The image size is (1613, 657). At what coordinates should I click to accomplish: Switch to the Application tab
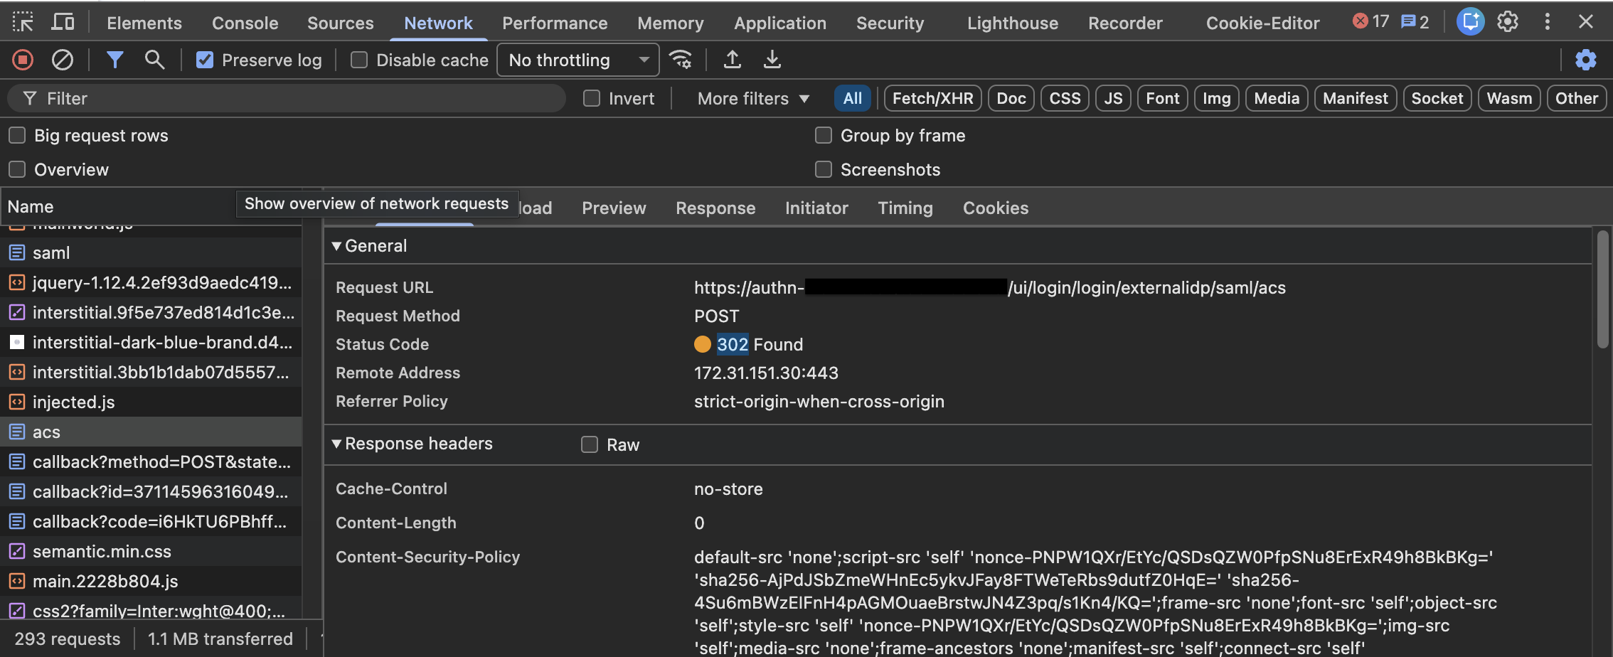tap(780, 23)
